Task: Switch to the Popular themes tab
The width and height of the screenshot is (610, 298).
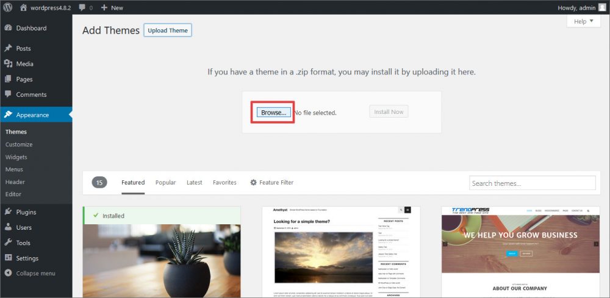Action: 165,182
